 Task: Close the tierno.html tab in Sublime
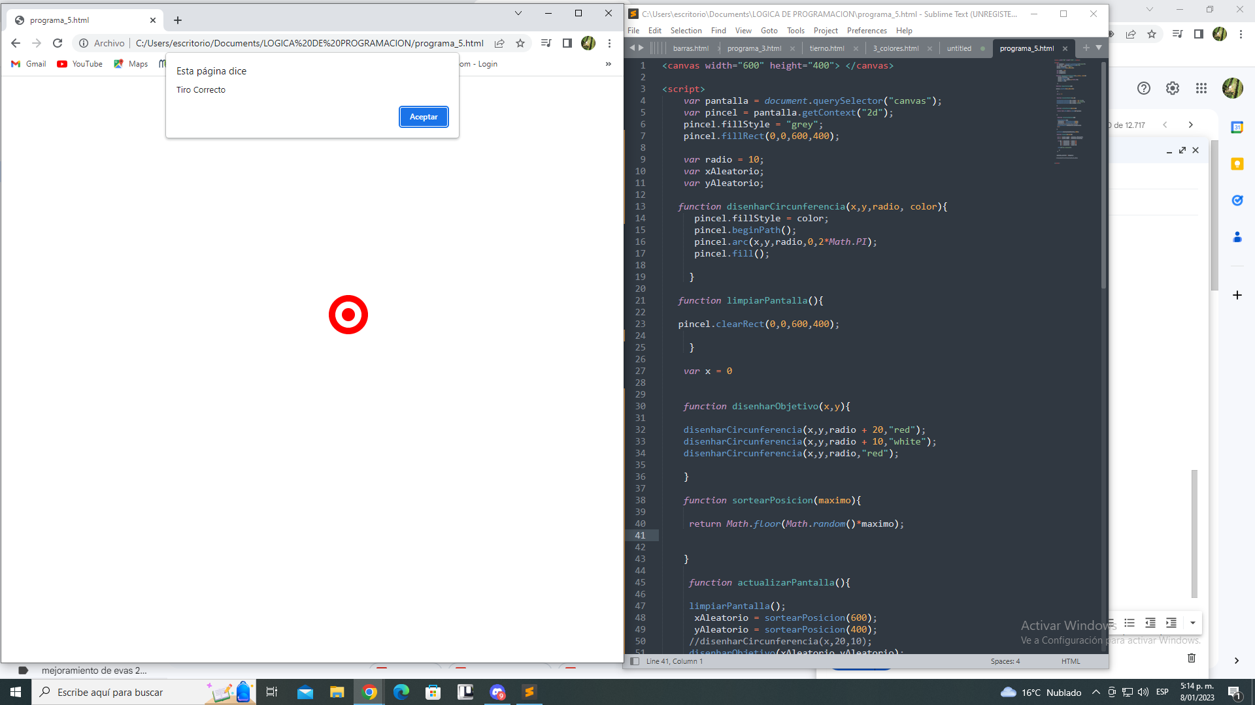(856, 48)
